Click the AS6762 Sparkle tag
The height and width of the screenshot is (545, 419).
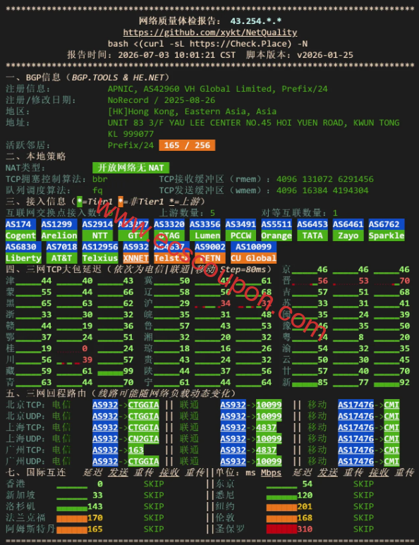(387, 230)
